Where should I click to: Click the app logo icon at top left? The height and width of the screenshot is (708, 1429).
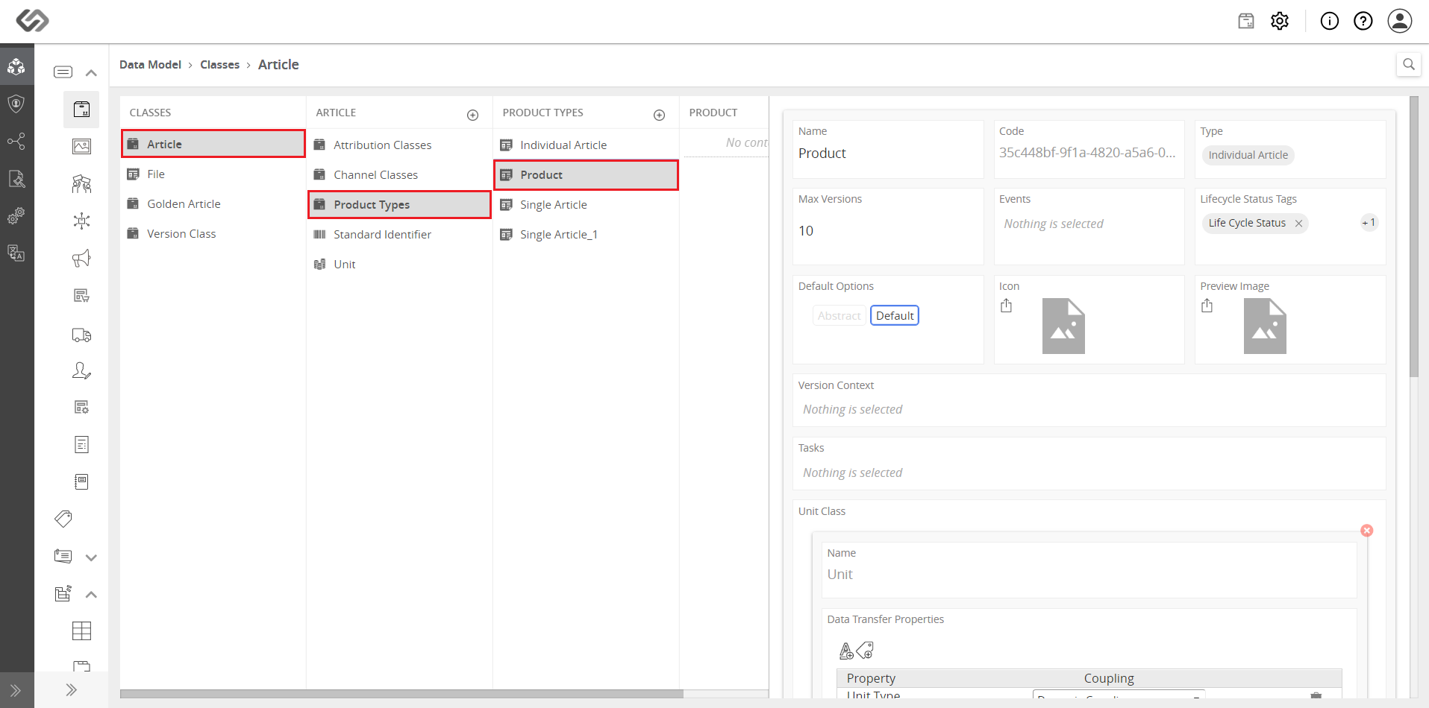(x=33, y=20)
